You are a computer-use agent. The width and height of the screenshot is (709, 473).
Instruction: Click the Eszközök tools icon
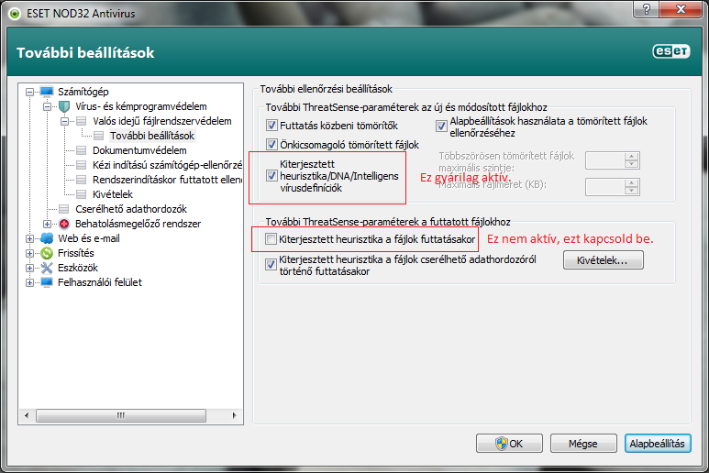tap(47, 268)
